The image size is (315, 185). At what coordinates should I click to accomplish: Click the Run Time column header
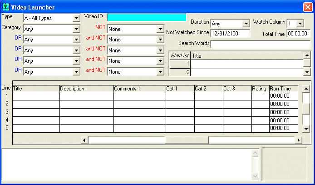tap(283, 89)
